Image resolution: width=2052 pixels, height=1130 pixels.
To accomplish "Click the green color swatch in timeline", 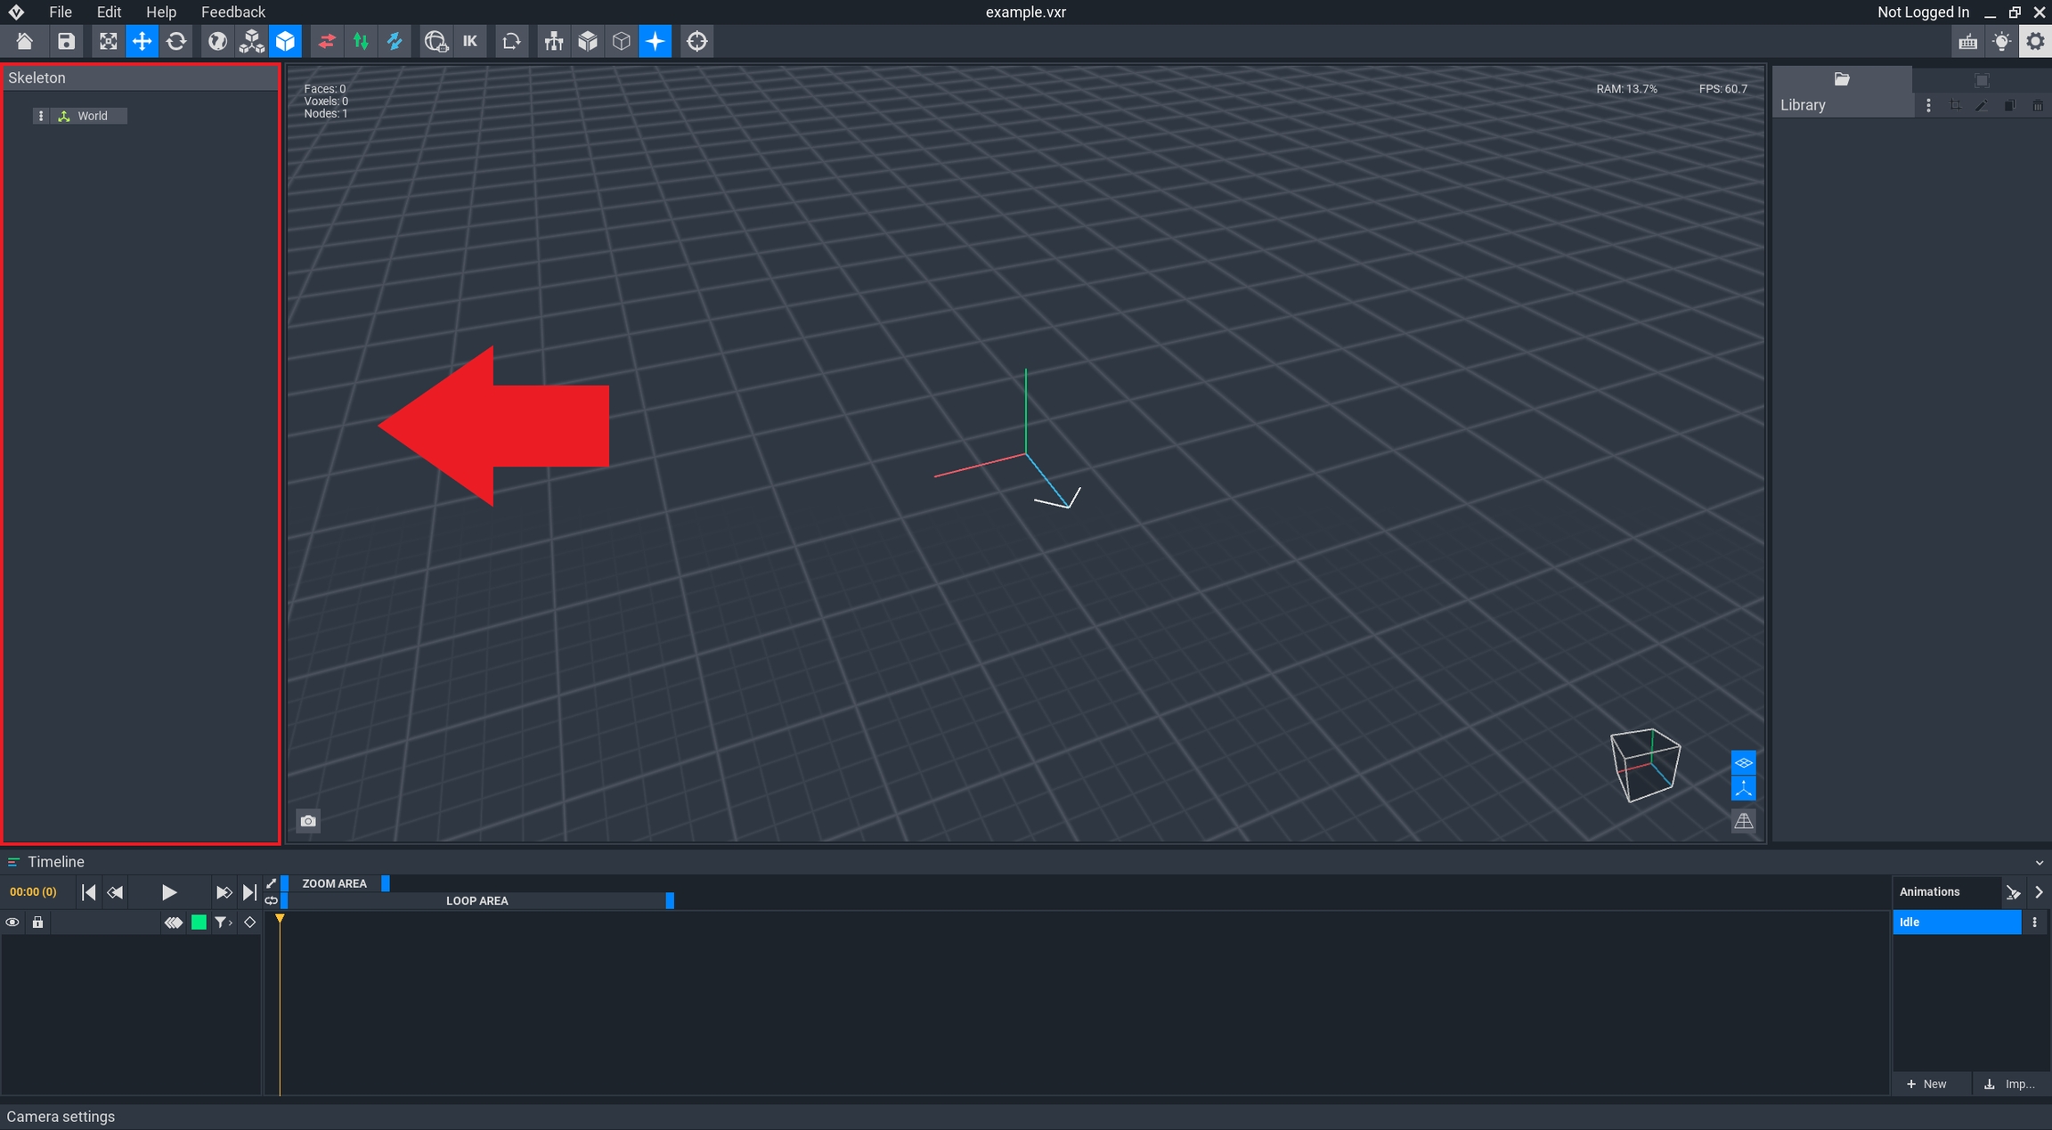I will (199, 923).
